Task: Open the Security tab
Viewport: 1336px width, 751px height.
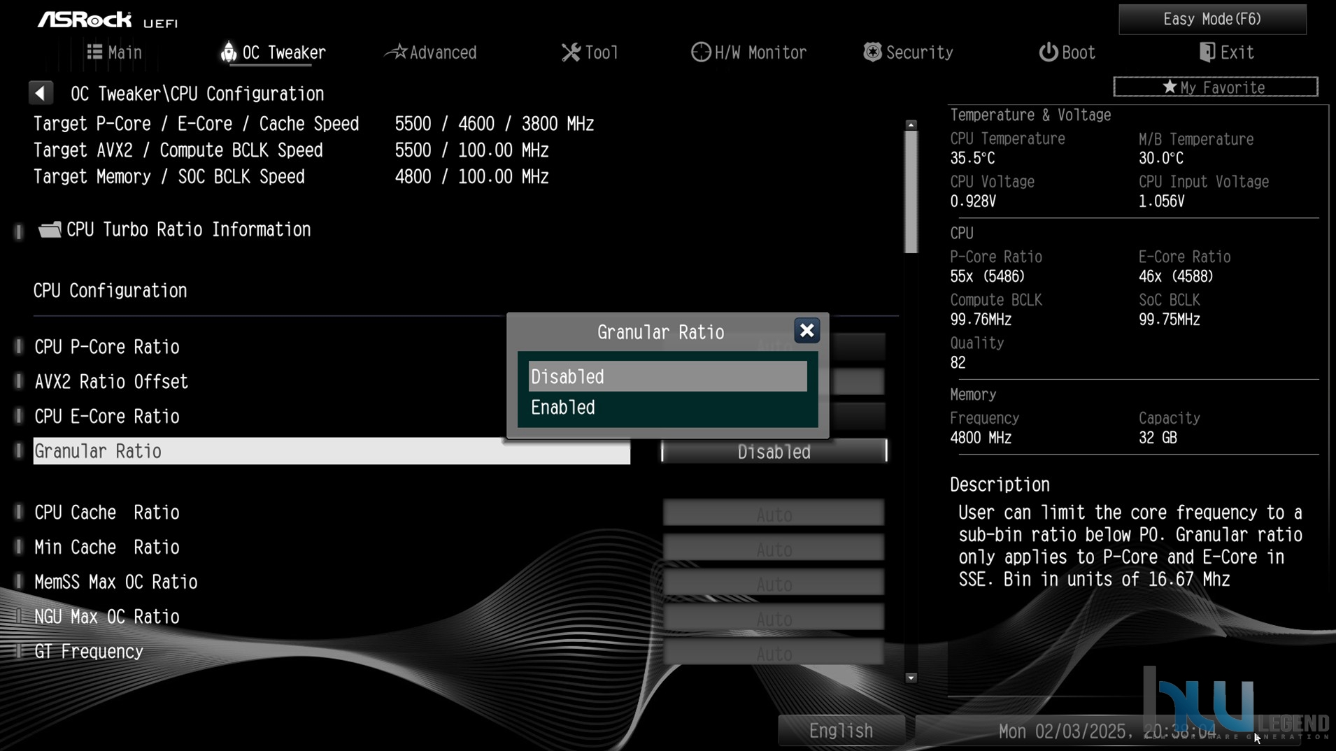Action: (908, 52)
